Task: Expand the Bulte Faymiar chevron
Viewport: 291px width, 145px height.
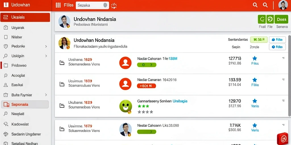Action: point(46,95)
